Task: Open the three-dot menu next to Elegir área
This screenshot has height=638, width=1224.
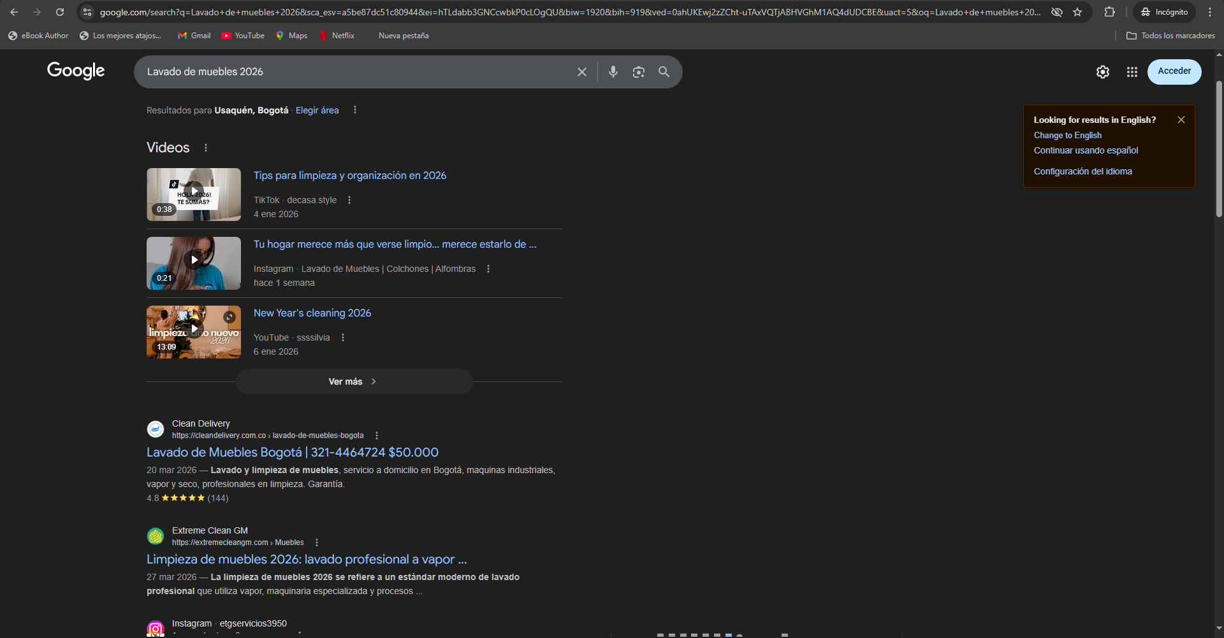Action: 354,110
